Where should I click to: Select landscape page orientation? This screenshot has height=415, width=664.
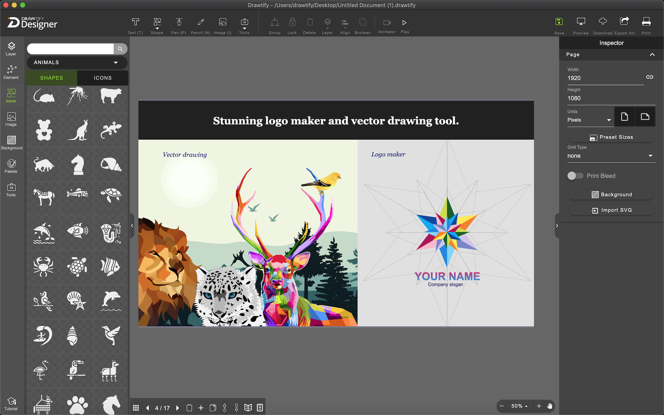645,117
